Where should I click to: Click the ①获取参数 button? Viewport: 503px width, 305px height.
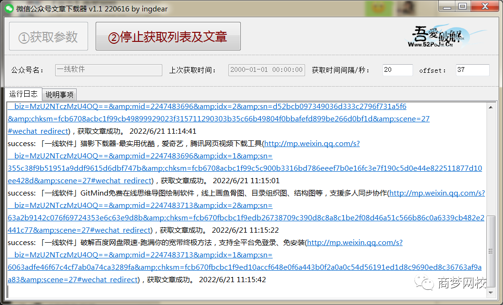[49, 36]
